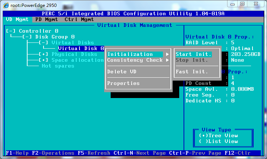Viewport: 267px width, 159px height.
Task: Switch to the VD Mgmt tab
Action: (17, 20)
